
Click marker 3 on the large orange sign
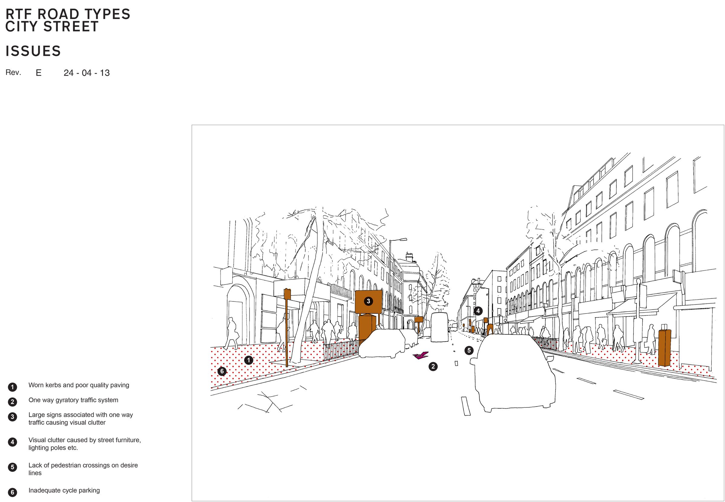[368, 301]
